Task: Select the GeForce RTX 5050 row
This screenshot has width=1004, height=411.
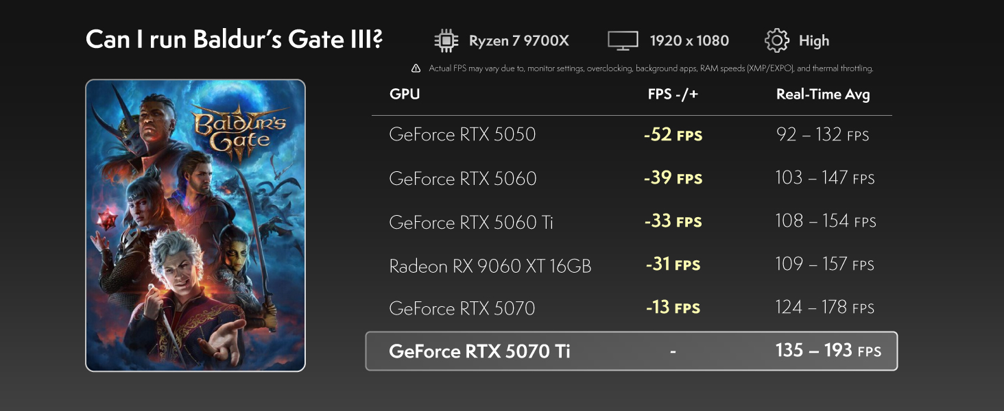Action: (x=632, y=134)
